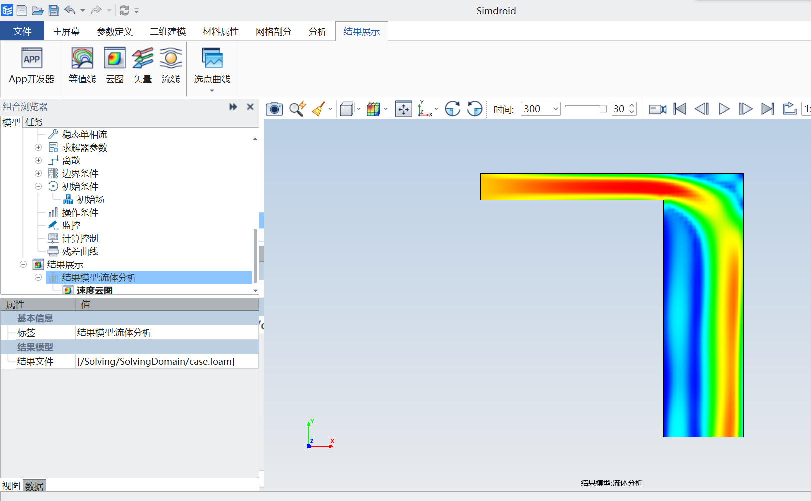This screenshot has height=501, width=811.
Task: Rotate view counterclockwise icon
Action: (x=475, y=109)
